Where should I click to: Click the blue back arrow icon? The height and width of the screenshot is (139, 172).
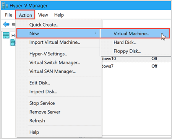[6, 24]
